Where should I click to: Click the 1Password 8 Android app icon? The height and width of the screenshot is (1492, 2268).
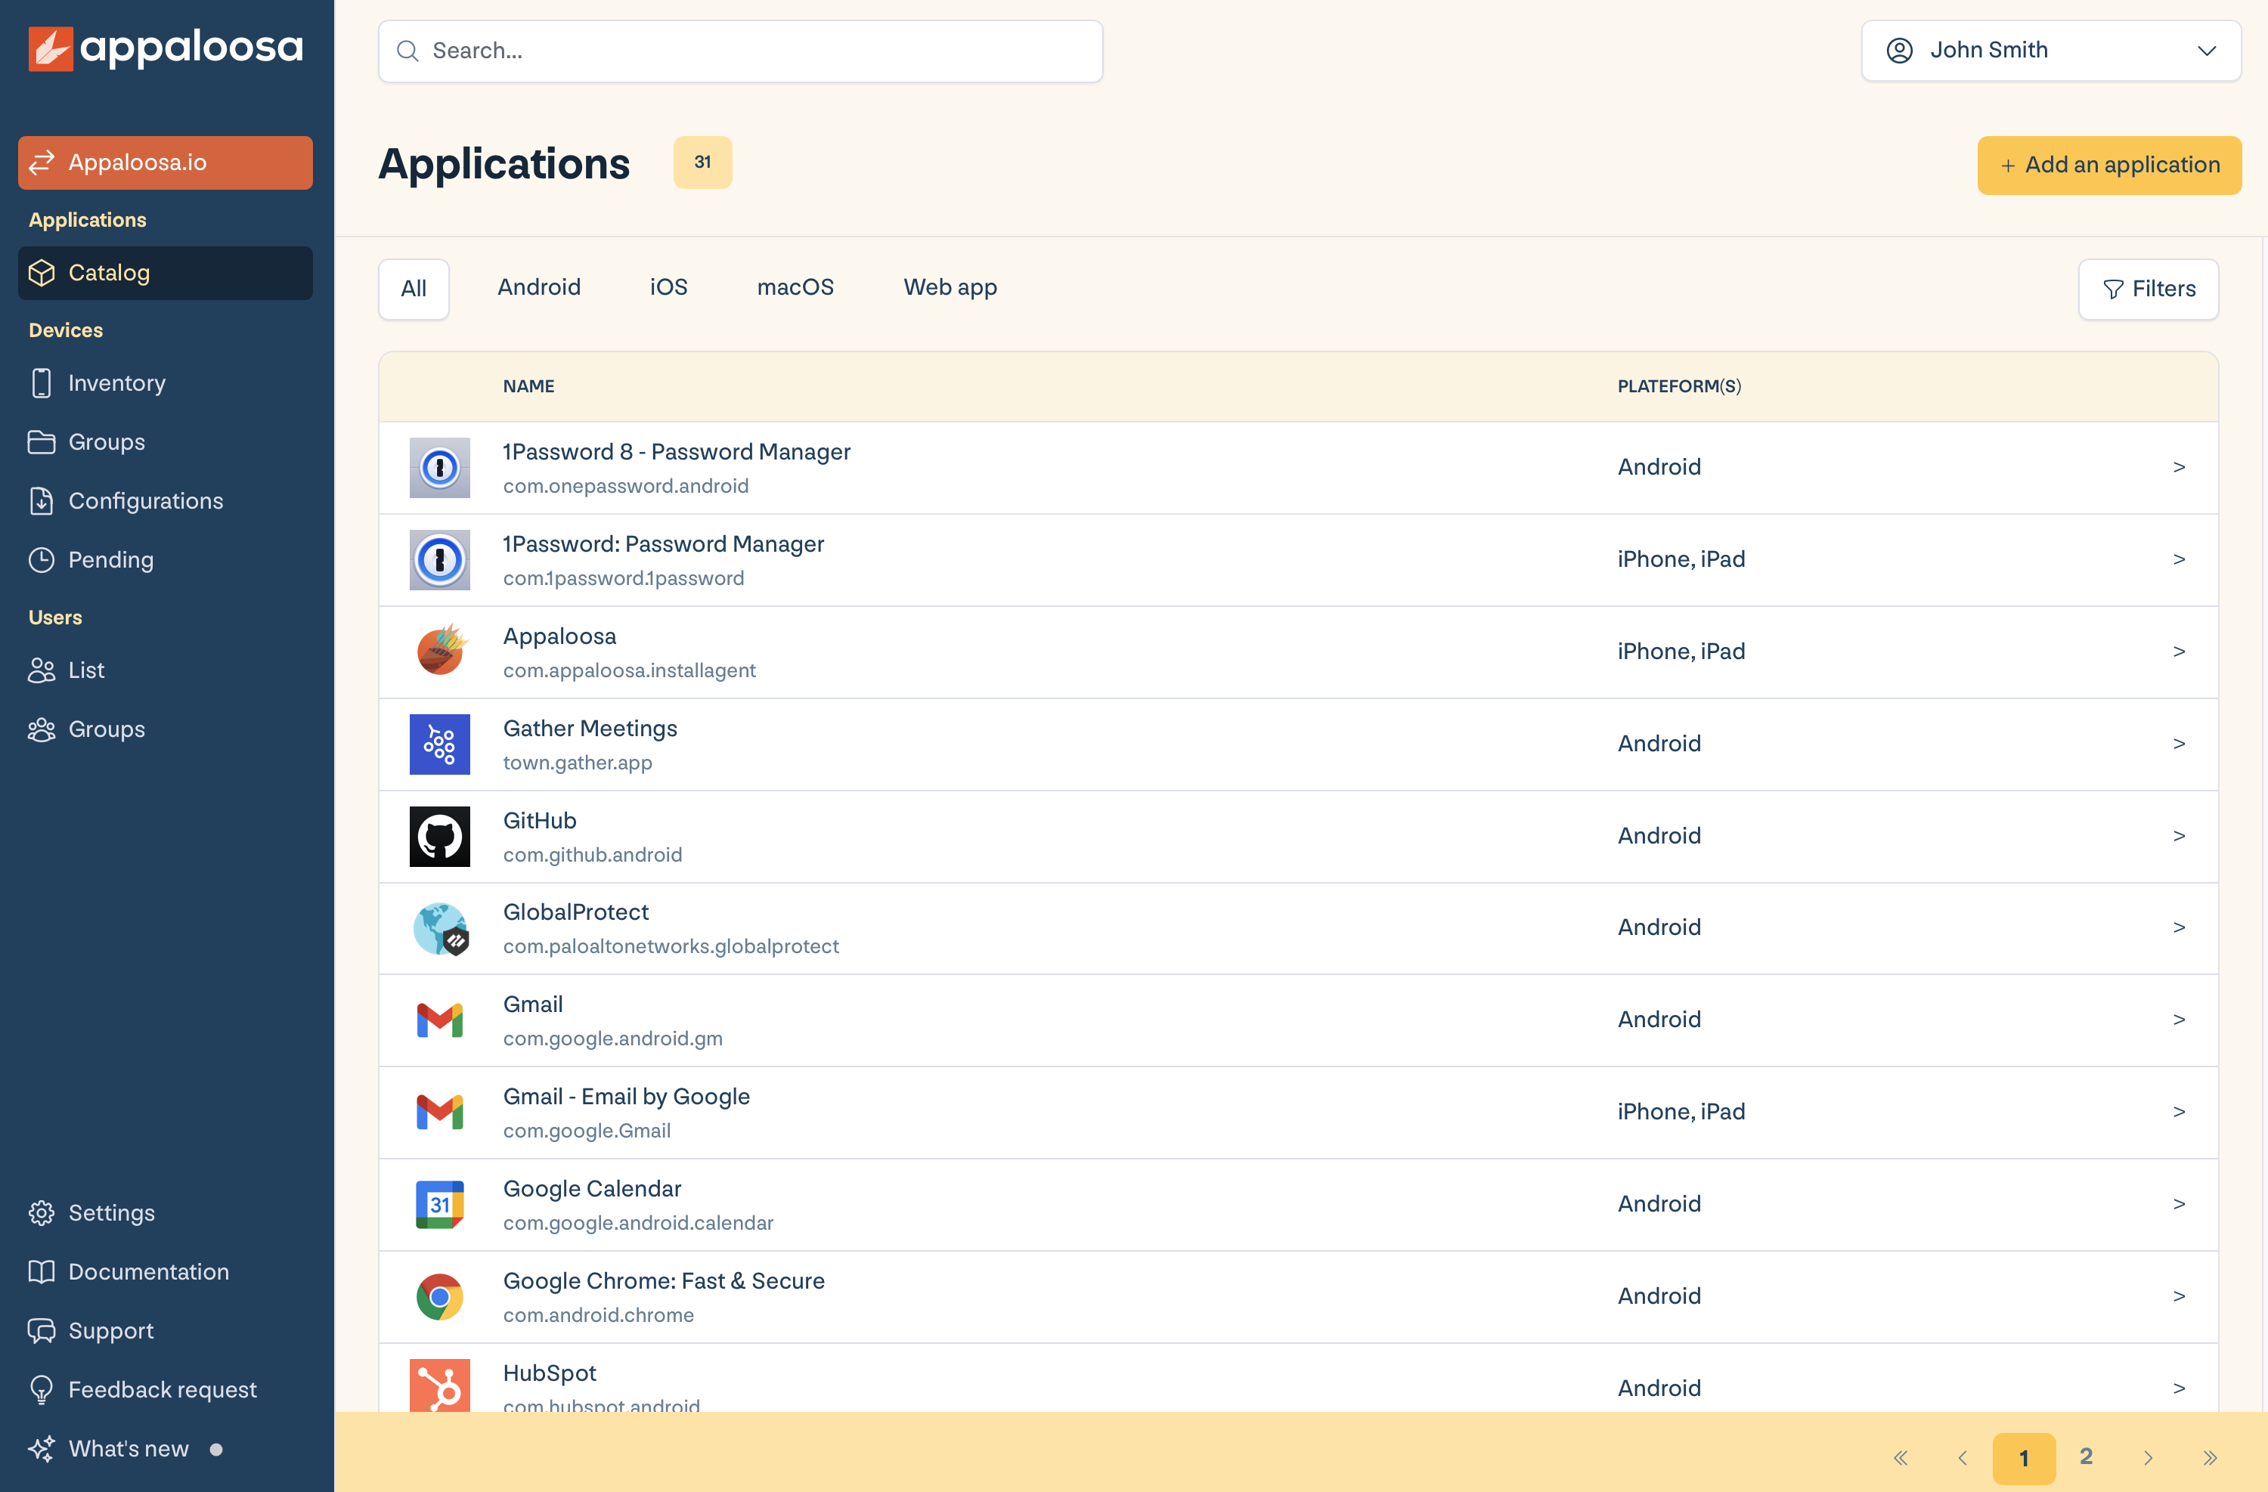pyautogui.click(x=439, y=468)
